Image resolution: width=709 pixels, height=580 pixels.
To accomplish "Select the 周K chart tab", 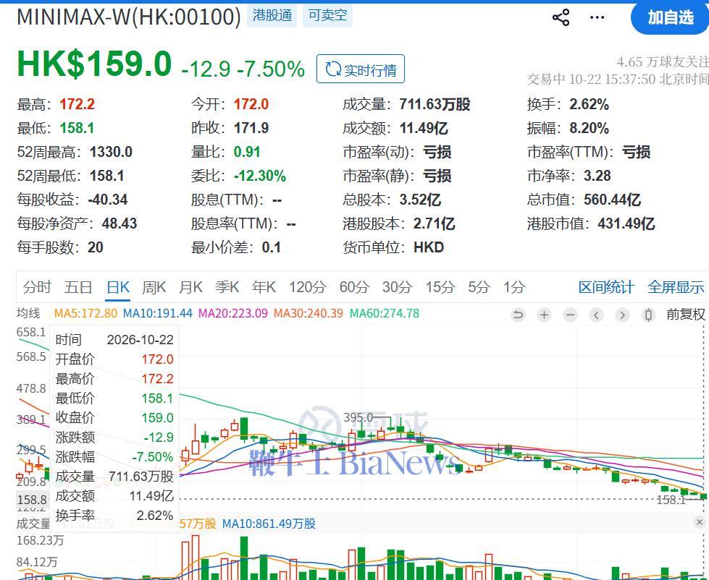I will coord(154,287).
